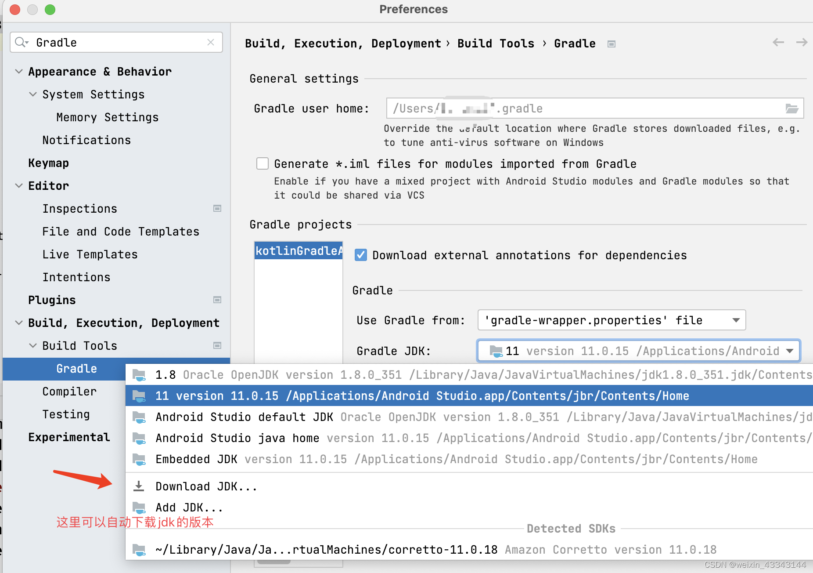Select Gradle in settings tree
The width and height of the screenshot is (813, 573).
click(76, 369)
